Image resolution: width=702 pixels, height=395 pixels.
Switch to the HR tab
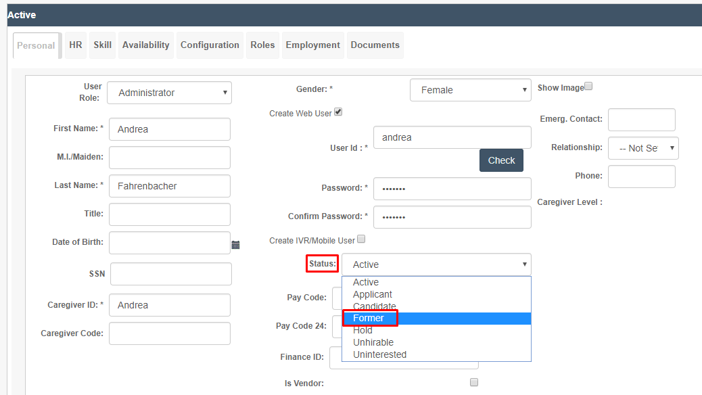(x=76, y=45)
